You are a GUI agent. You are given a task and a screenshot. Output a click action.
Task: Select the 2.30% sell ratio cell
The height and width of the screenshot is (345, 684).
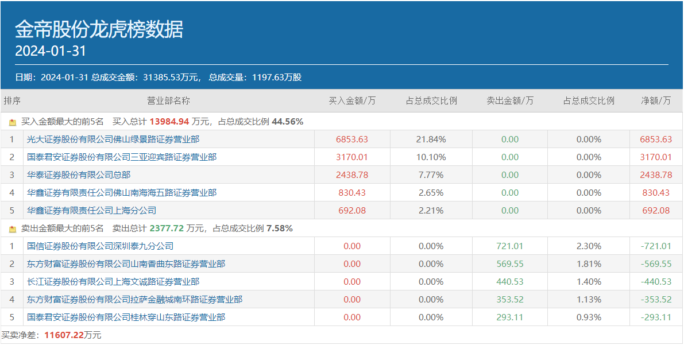click(589, 246)
